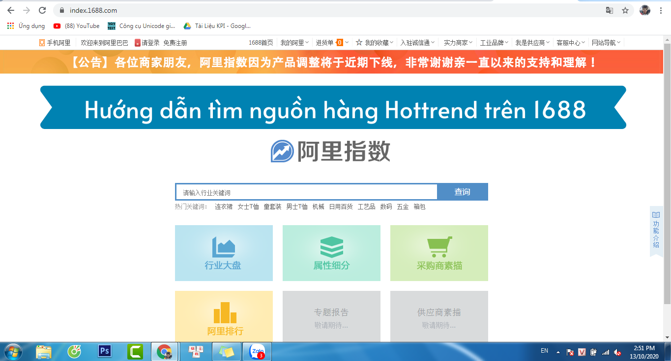Open the 属性细分 tile
The width and height of the screenshot is (671, 361).
(x=331, y=253)
